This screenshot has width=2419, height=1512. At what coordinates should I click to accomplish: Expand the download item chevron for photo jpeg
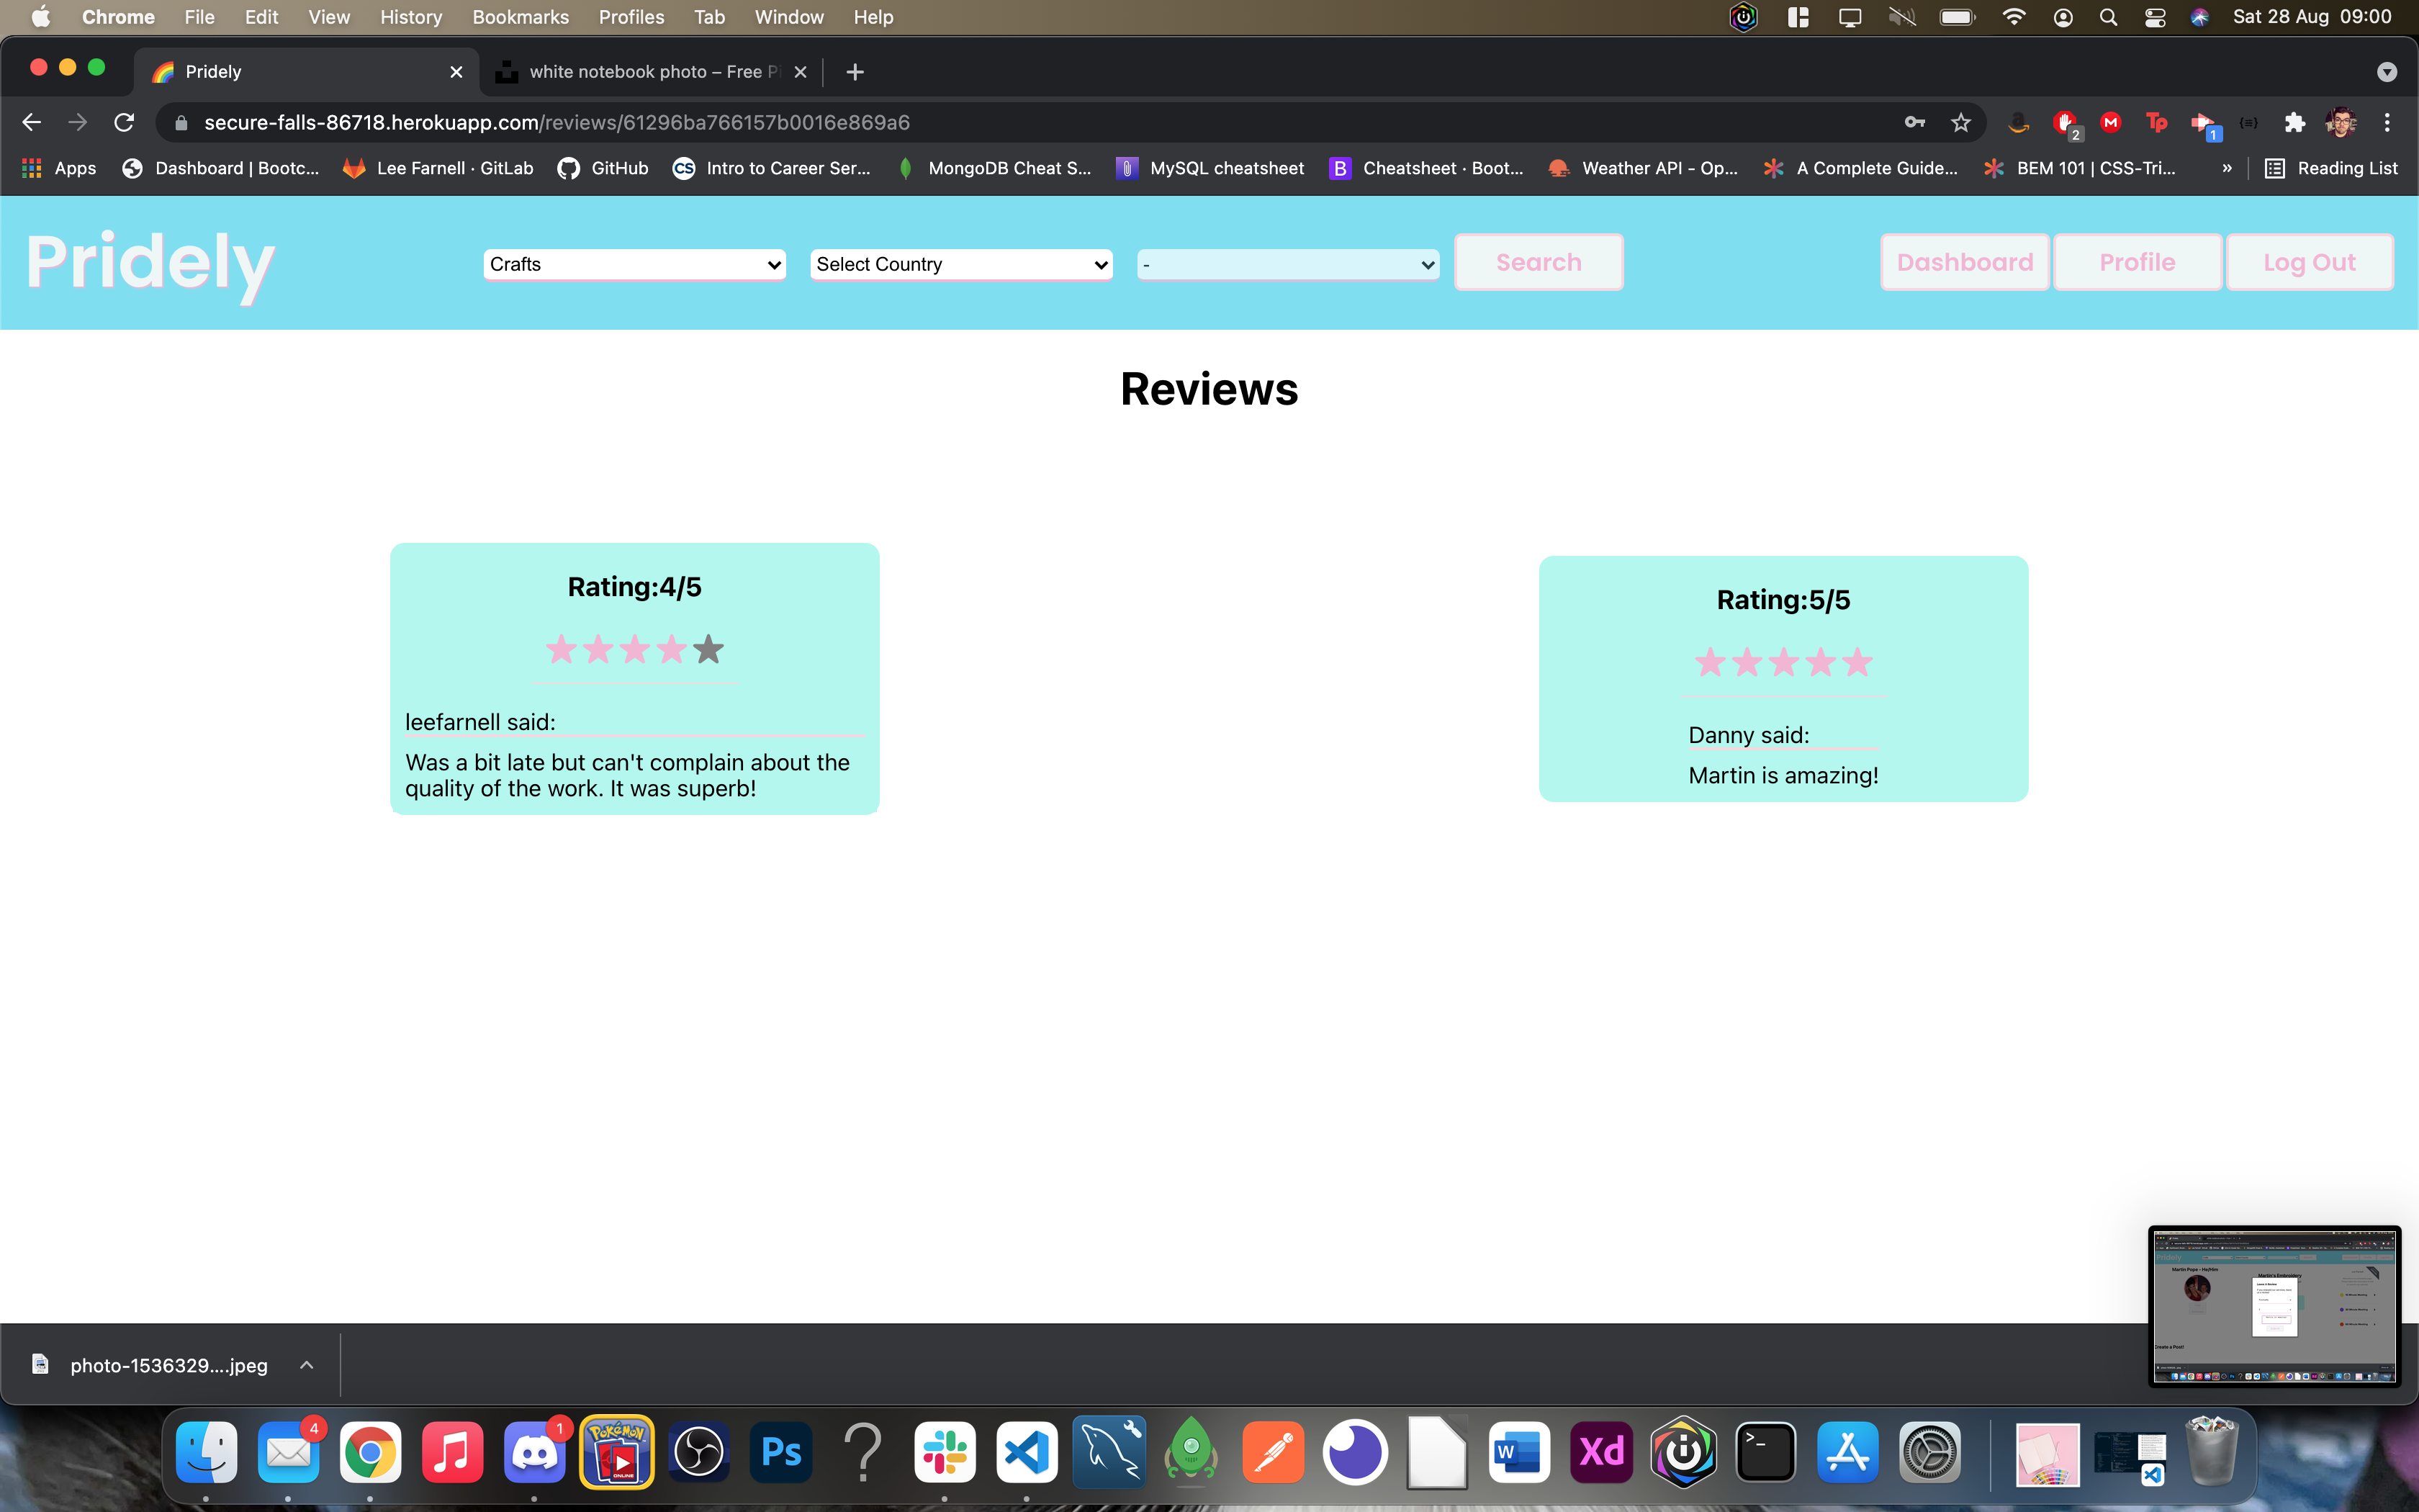pos(307,1365)
